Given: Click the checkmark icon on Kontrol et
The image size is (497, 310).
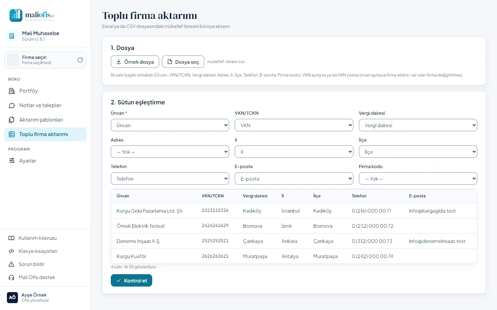Looking at the screenshot, I should (119, 281).
